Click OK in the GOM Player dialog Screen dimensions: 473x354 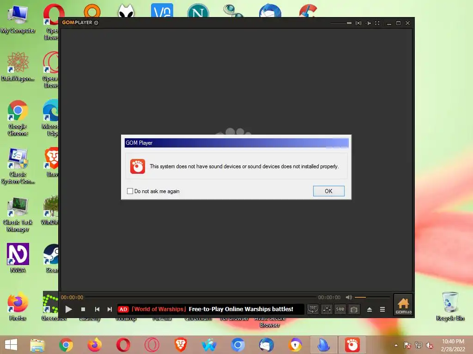click(x=328, y=191)
